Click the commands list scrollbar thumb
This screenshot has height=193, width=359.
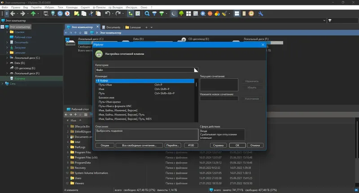coord(196,84)
